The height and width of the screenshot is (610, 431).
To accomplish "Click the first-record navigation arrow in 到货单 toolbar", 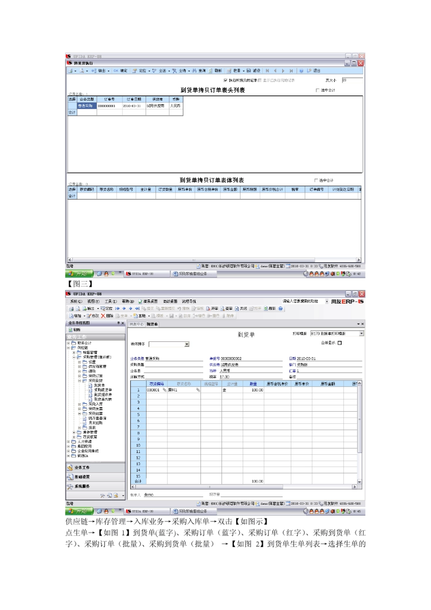I will point(118,309).
